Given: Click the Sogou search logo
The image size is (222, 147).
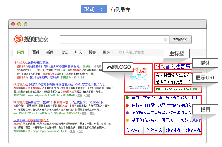Looking at the screenshot, I should click(x=31, y=39).
